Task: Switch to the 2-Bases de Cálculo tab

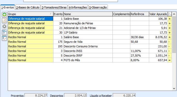Action: pos(28,7)
